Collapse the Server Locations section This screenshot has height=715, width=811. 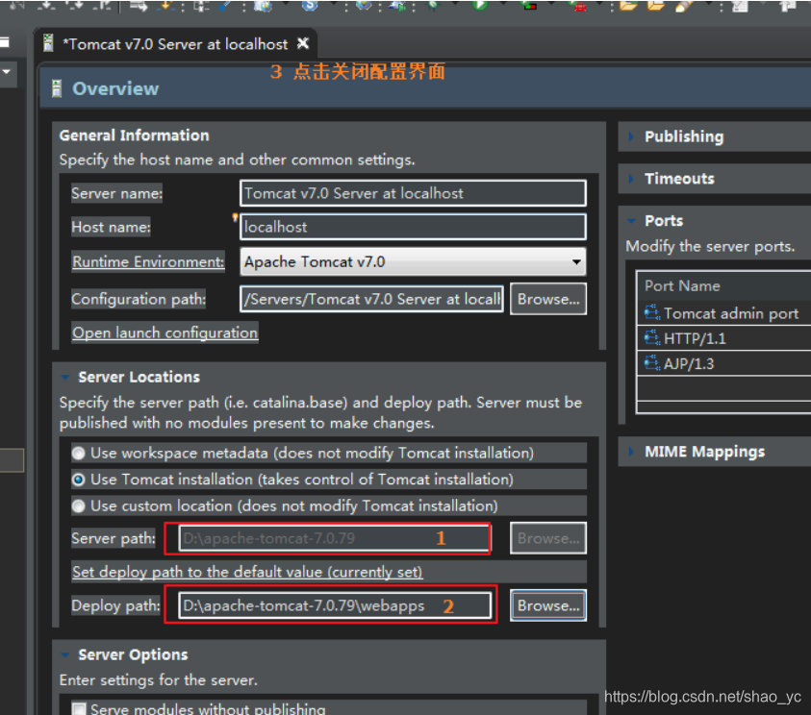pos(65,378)
